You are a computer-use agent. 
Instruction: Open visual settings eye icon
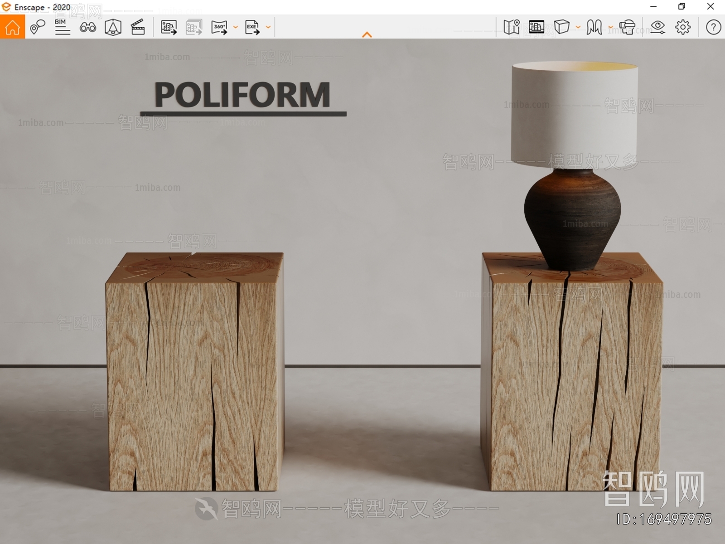tap(657, 27)
